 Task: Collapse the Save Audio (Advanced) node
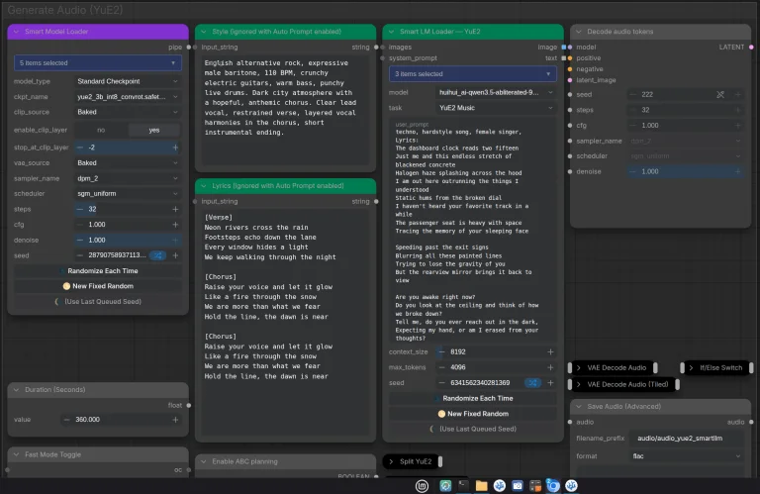pyautogui.click(x=579, y=406)
